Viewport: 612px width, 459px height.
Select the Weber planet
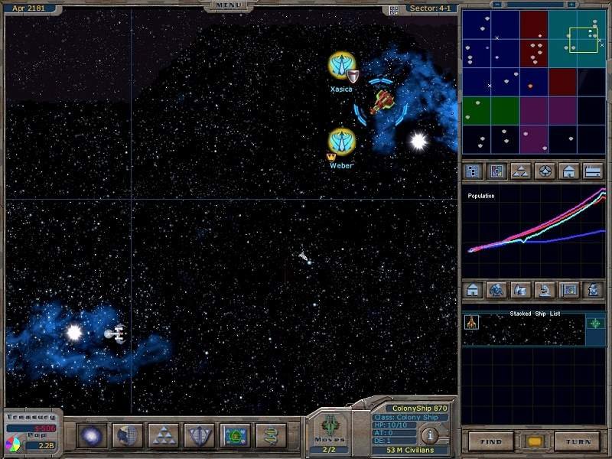pyautogui.click(x=342, y=142)
